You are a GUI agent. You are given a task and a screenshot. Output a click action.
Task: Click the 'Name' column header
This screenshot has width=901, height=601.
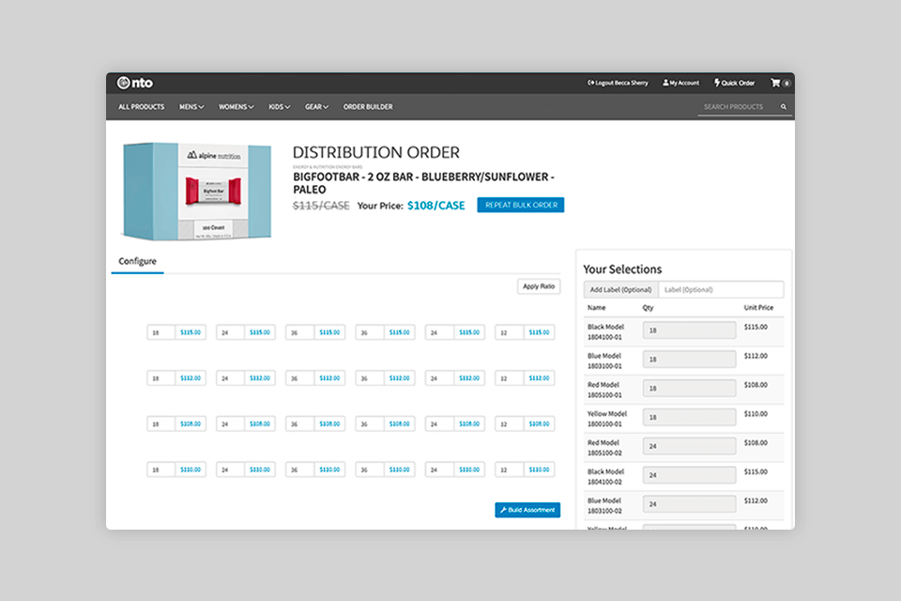(597, 308)
